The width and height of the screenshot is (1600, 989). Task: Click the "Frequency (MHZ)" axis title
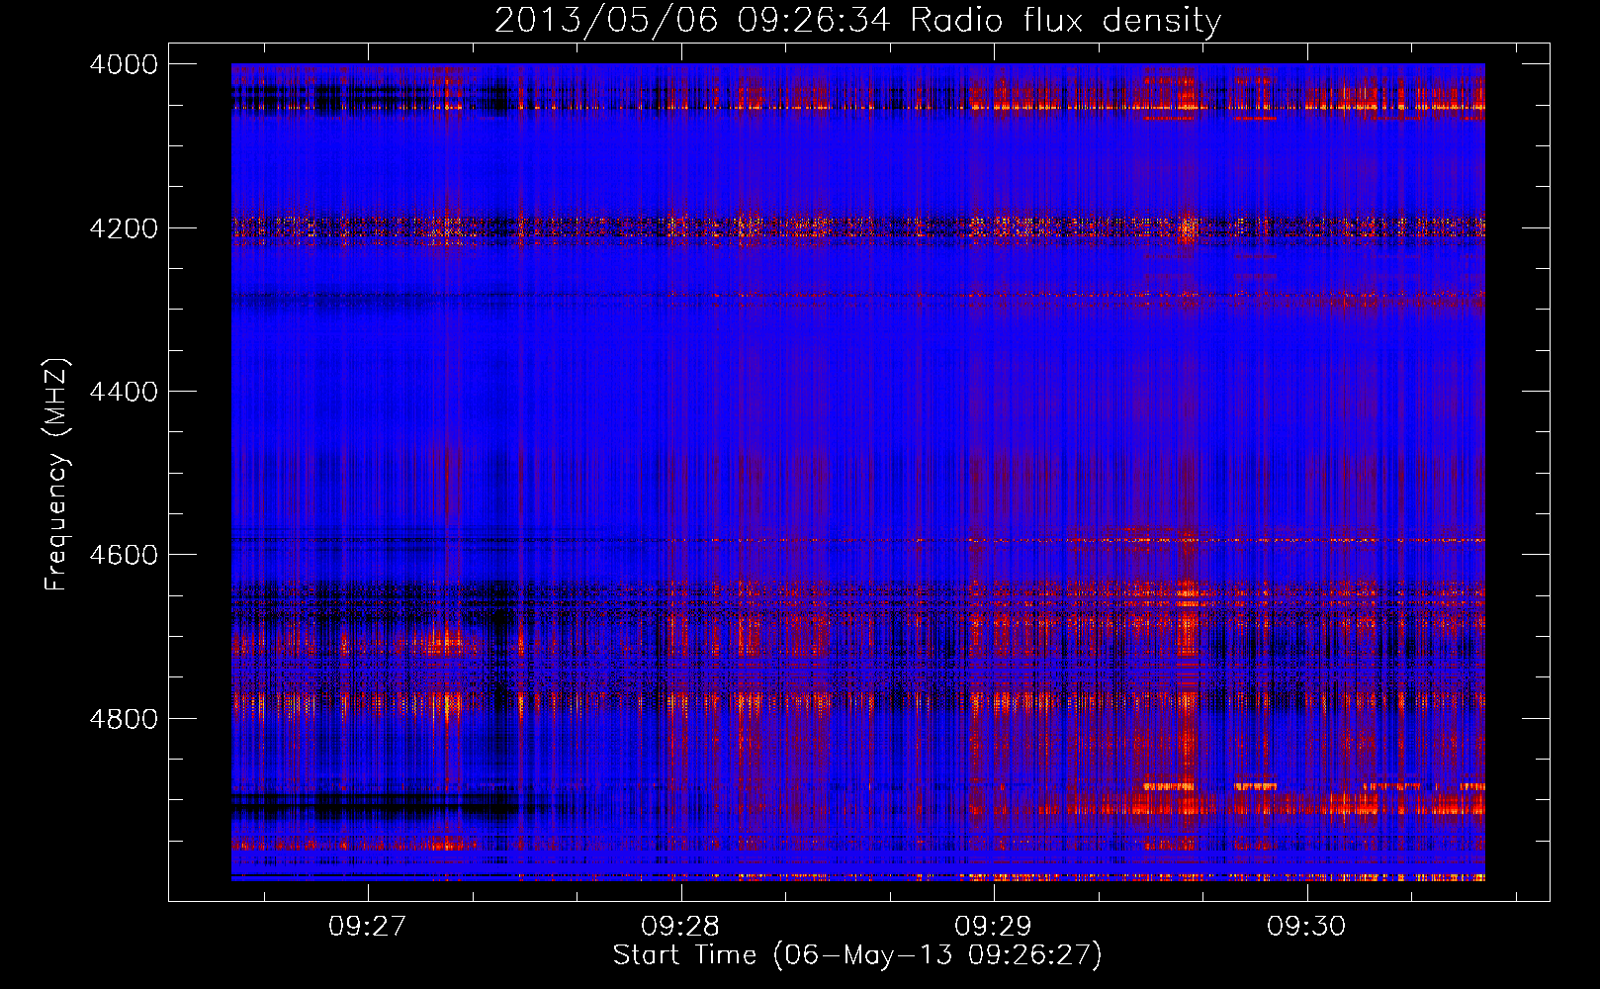click(57, 475)
